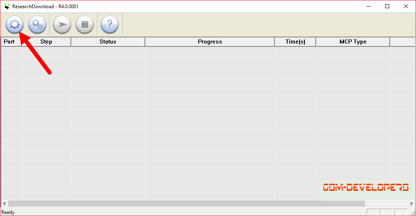Click the Status column header
This screenshot has height=216, width=416.
coord(108,42)
